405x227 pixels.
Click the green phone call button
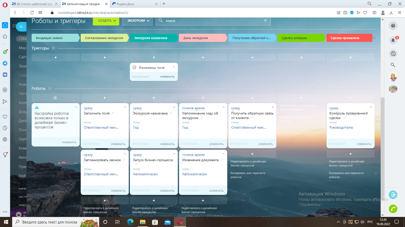point(393,208)
